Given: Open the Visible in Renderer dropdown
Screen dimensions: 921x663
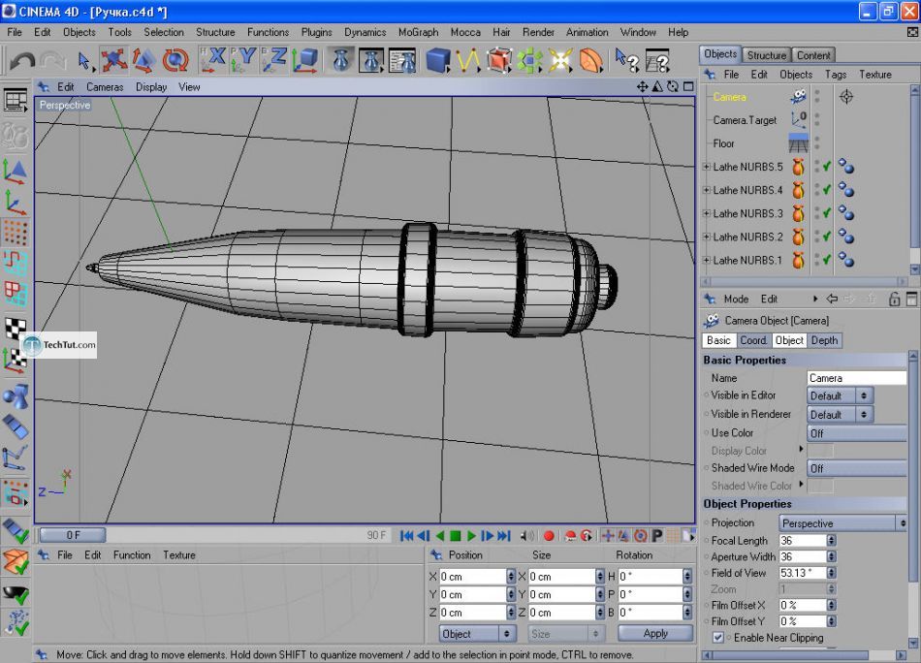Looking at the screenshot, I should tap(840, 415).
